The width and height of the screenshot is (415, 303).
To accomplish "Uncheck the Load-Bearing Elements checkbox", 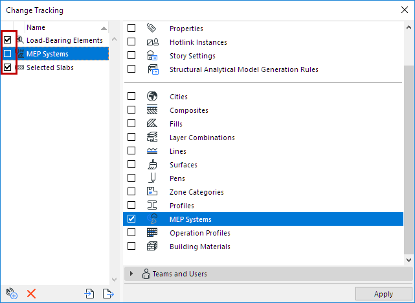I will coord(8,40).
